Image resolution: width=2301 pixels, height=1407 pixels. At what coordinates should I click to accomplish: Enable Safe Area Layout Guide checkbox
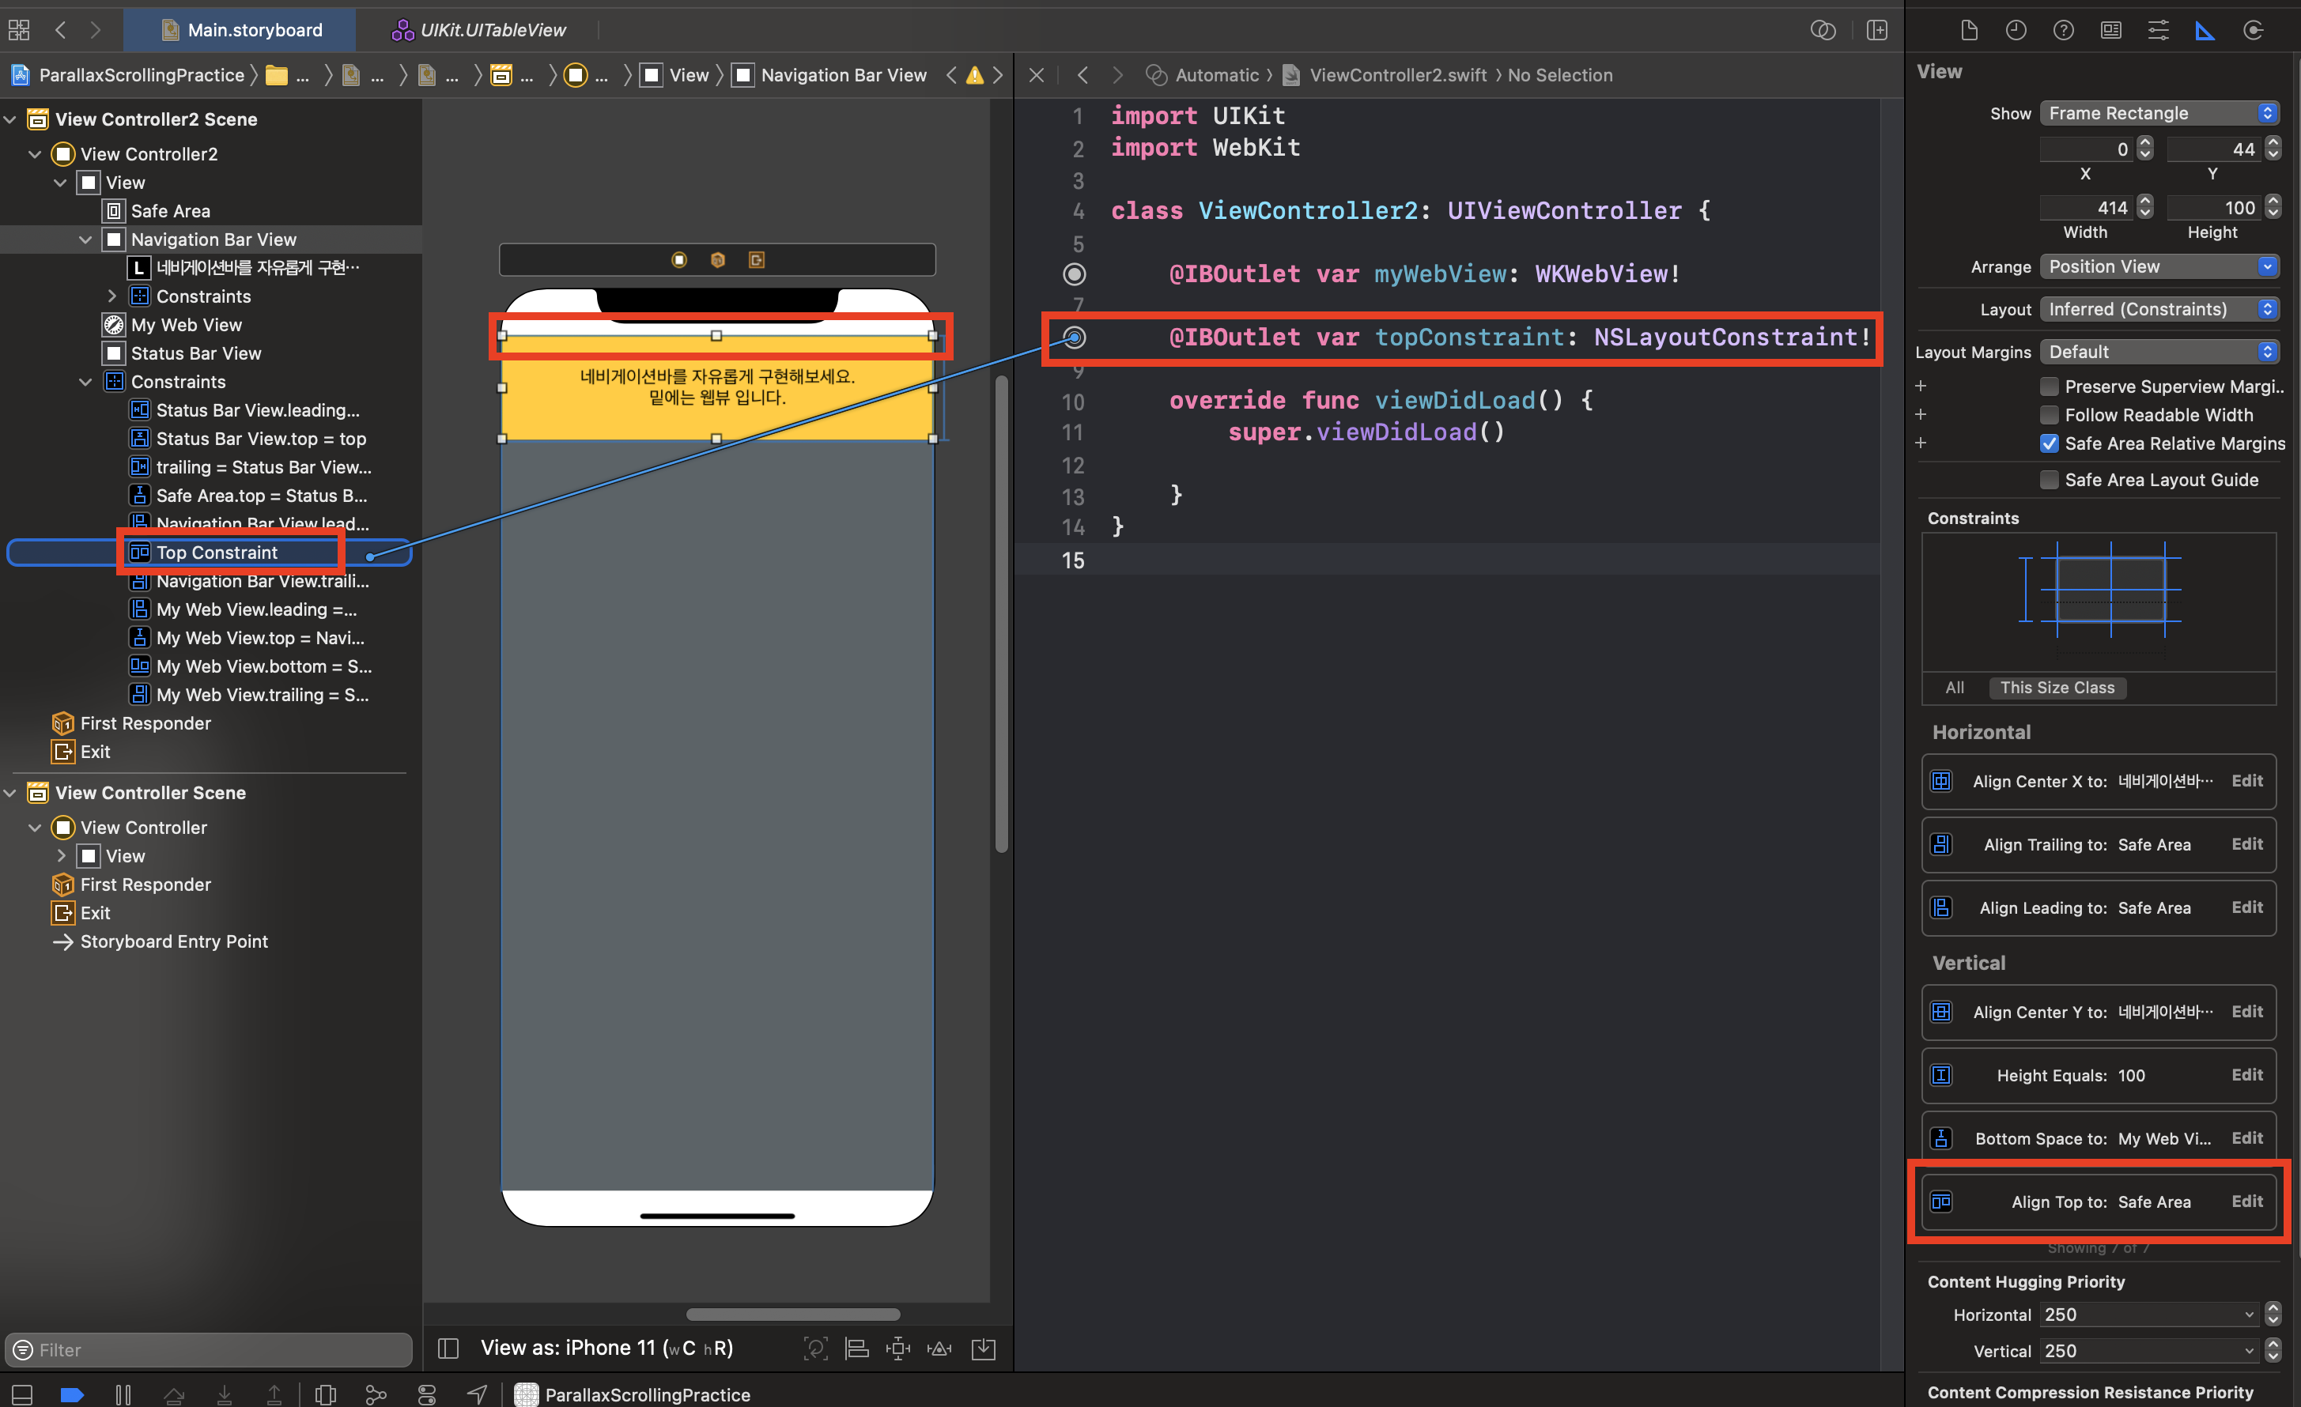[2049, 480]
